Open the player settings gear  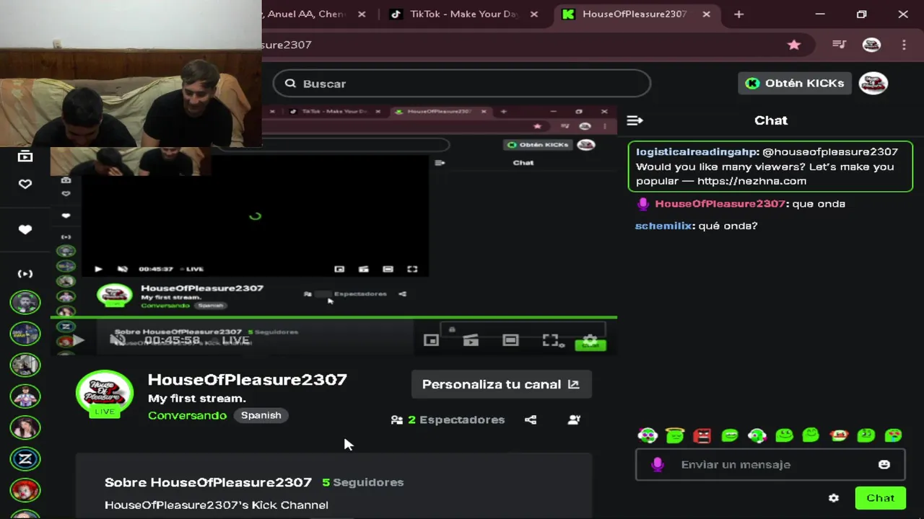pos(590,340)
